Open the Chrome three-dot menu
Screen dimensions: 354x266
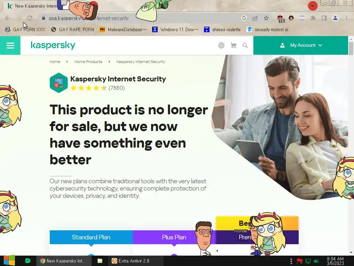(346, 18)
